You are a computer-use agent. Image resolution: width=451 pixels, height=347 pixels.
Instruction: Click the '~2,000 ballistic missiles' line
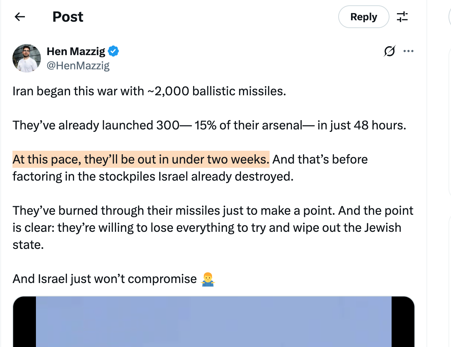click(x=149, y=91)
